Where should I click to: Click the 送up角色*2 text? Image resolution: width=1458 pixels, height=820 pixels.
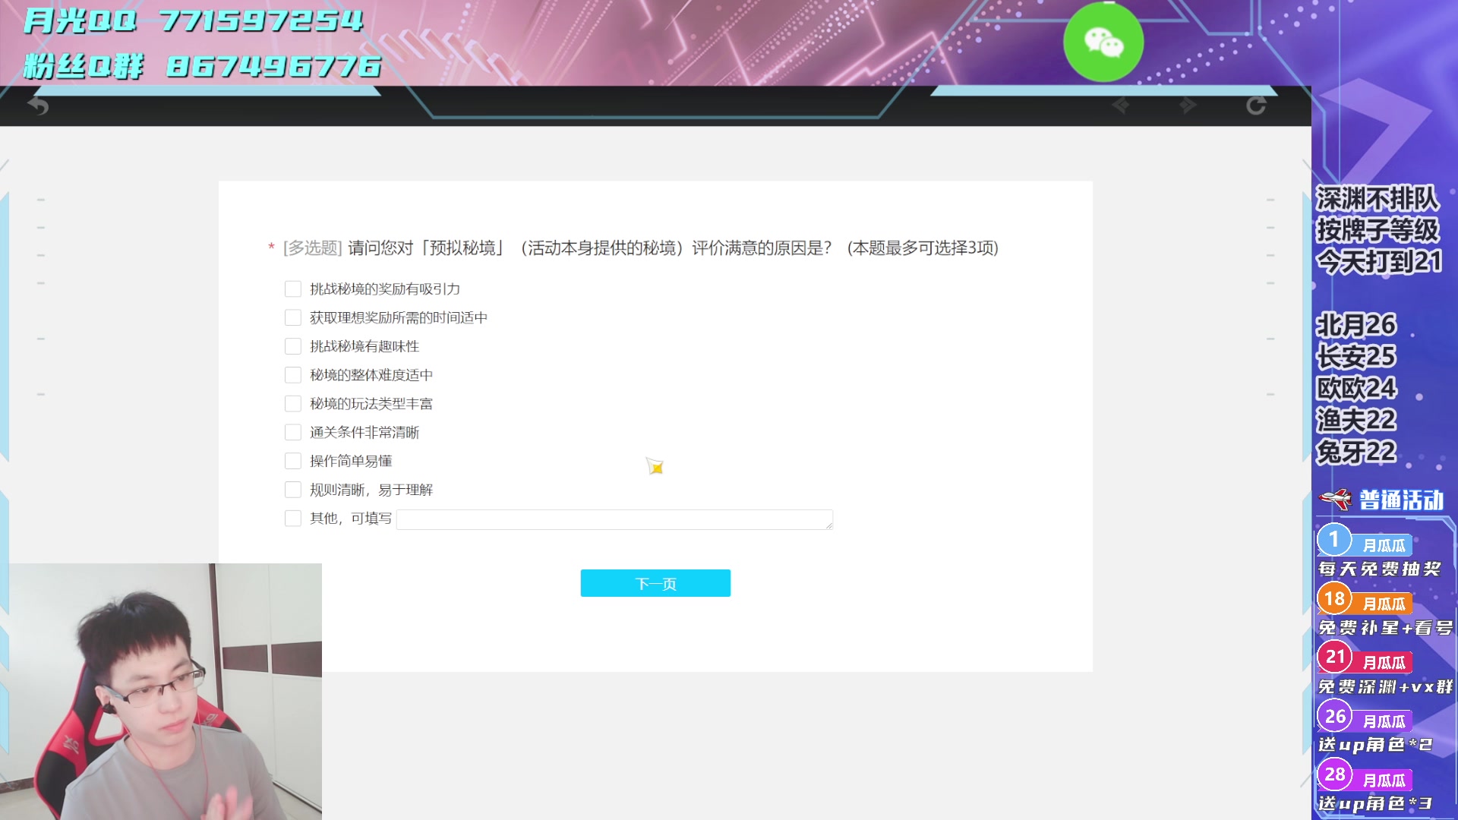coord(1375,745)
